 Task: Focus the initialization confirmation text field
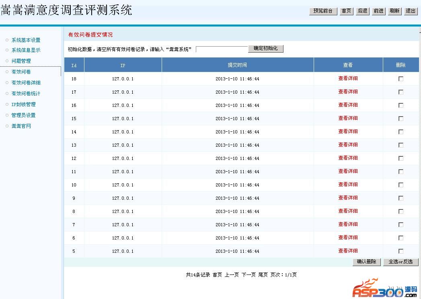click(222, 49)
